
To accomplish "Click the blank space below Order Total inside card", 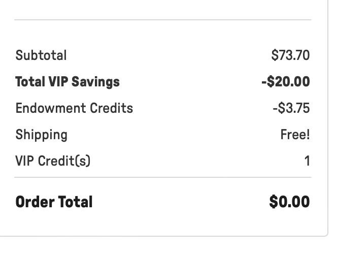I will [162, 224].
